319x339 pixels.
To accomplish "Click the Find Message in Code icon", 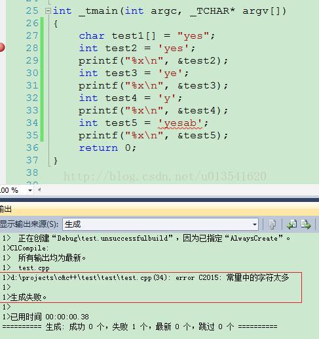I will [x=272, y=224].
